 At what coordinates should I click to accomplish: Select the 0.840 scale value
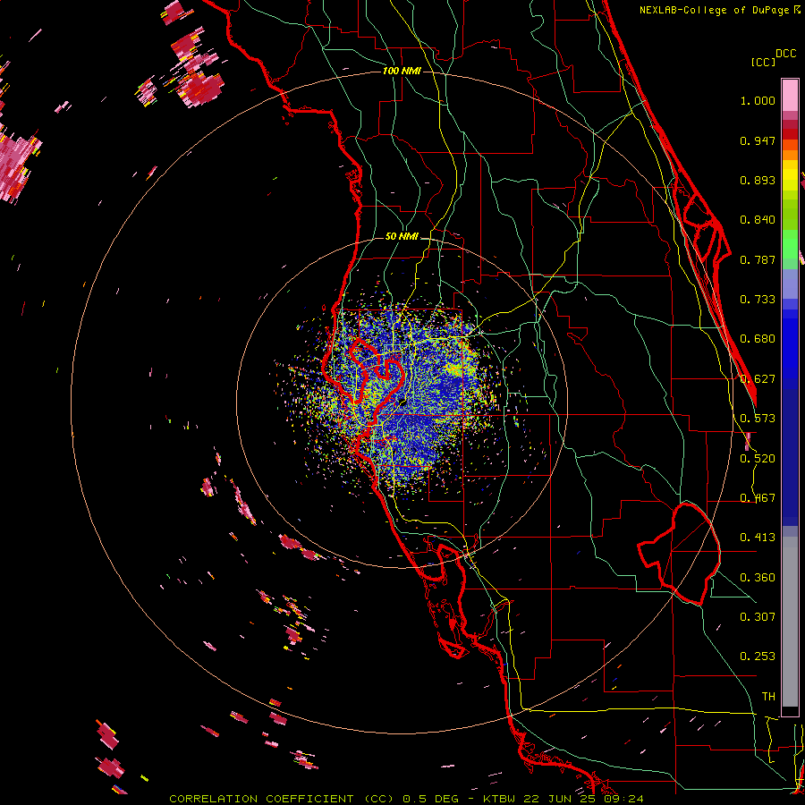758,220
